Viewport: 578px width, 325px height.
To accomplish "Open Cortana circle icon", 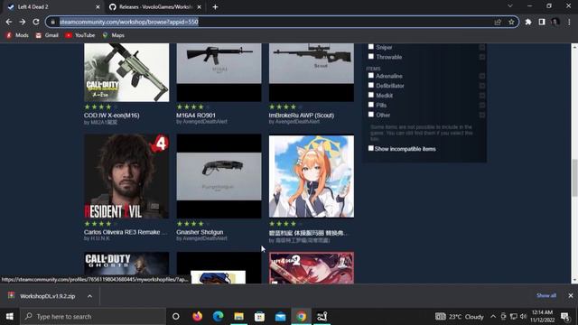I will click(x=176, y=316).
